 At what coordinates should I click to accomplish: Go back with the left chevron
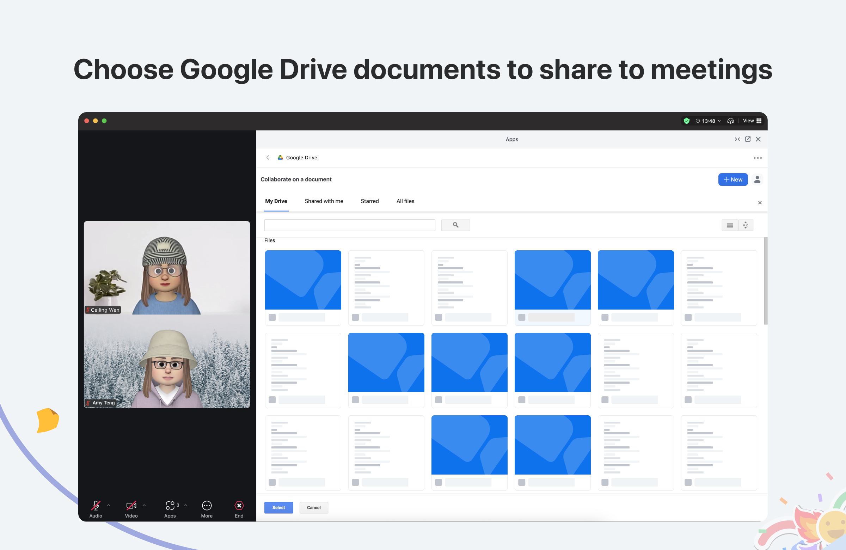(x=268, y=158)
